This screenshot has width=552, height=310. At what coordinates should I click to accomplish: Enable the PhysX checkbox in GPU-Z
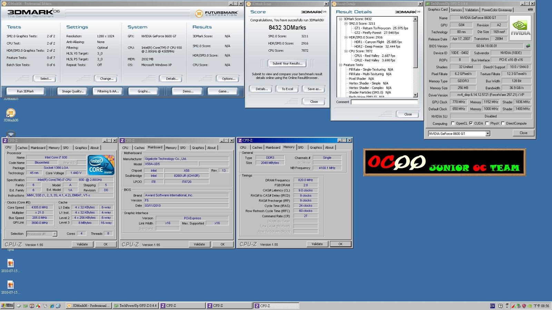tap(487, 123)
